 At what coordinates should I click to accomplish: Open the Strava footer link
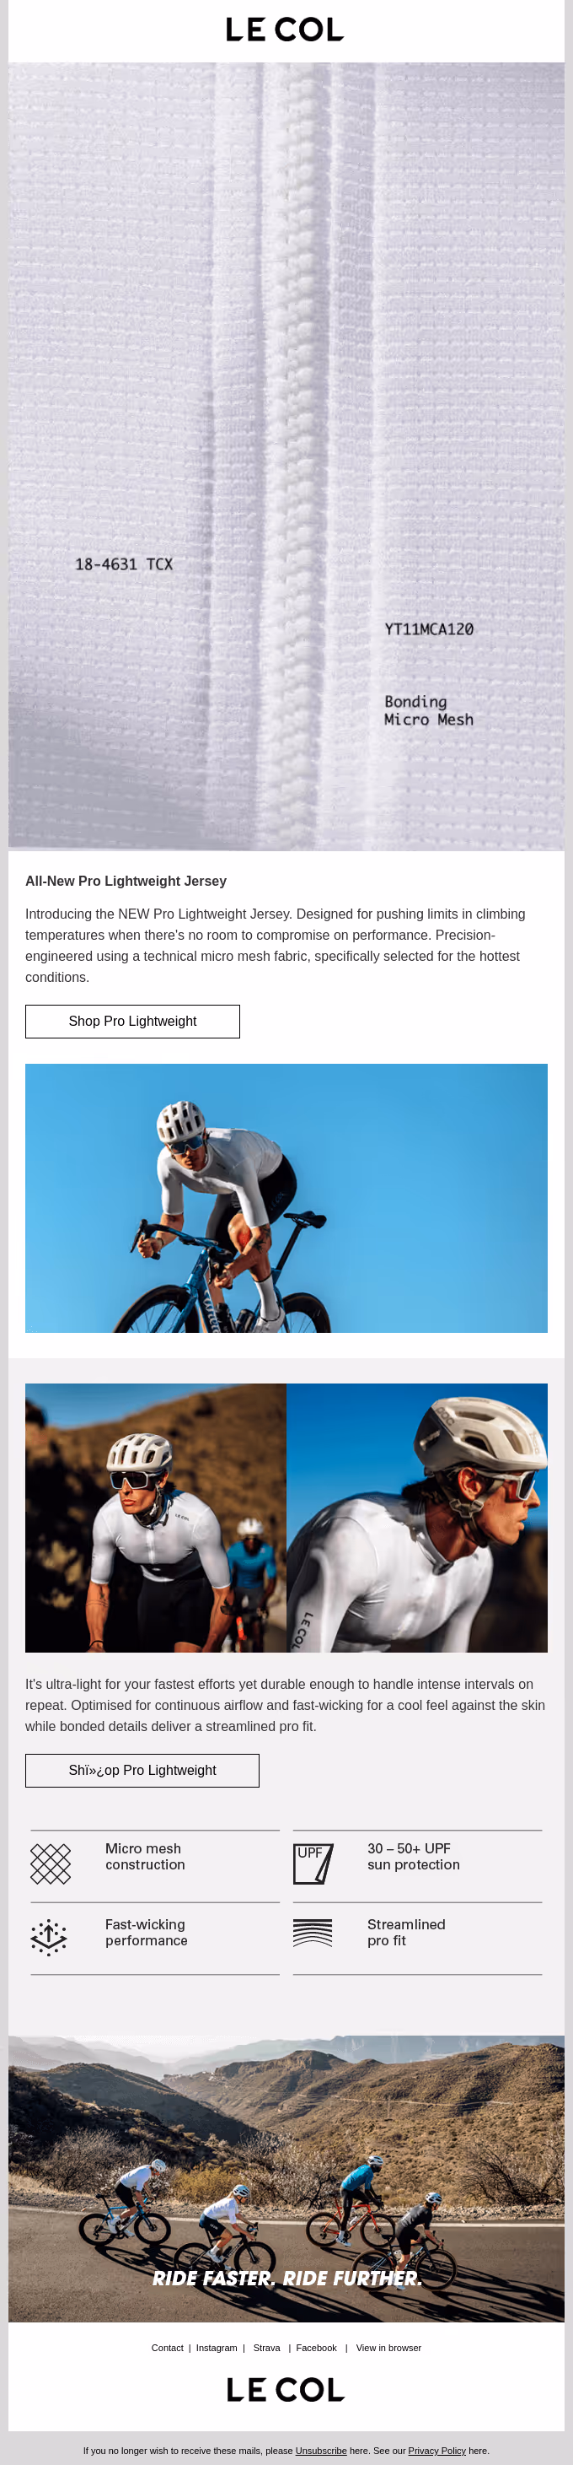coord(267,2347)
